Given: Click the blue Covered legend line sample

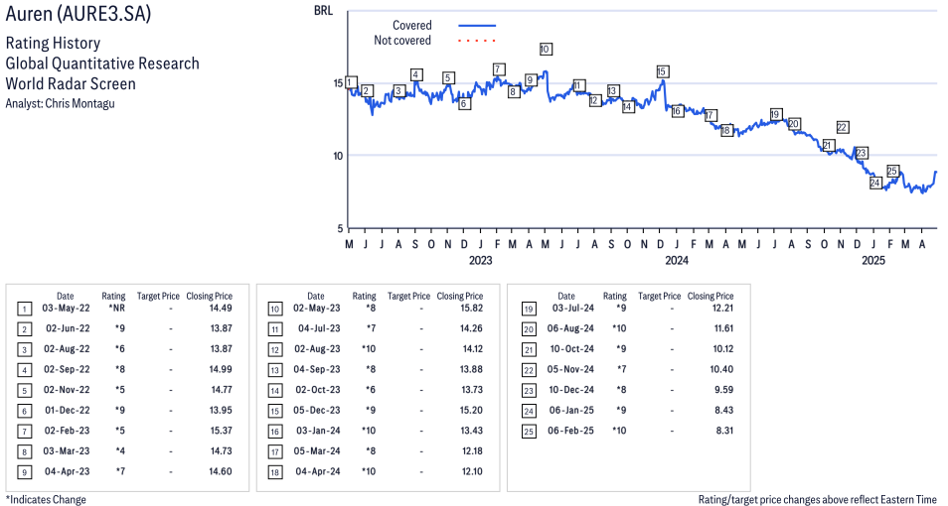Looking at the screenshot, I should coord(477,26).
